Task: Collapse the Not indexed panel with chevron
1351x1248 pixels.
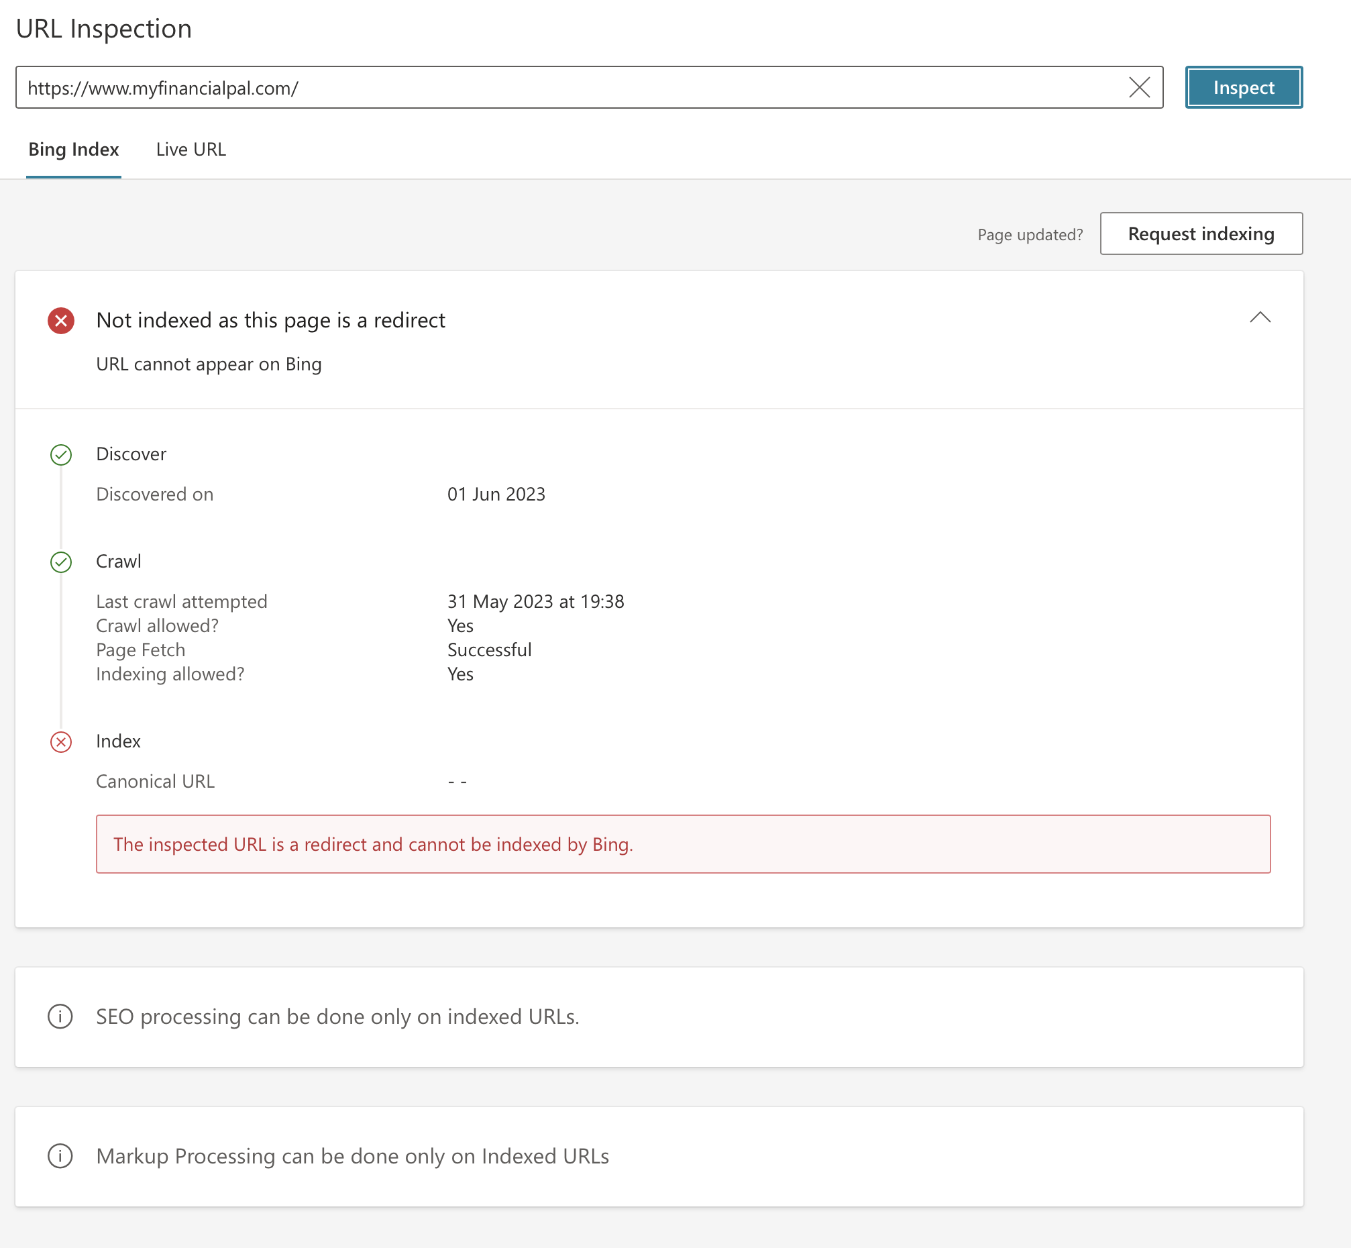Action: (1259, 317)
